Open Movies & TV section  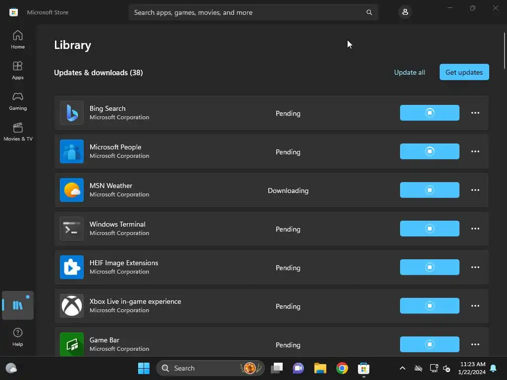pos(18,132)
